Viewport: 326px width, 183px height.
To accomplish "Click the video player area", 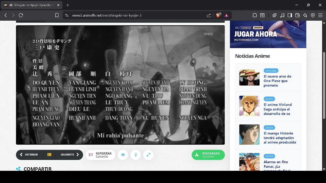I will tap(120, 85).
